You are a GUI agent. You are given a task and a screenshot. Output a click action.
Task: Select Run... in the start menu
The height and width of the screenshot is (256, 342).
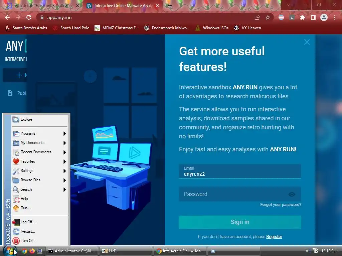point(39,208)
